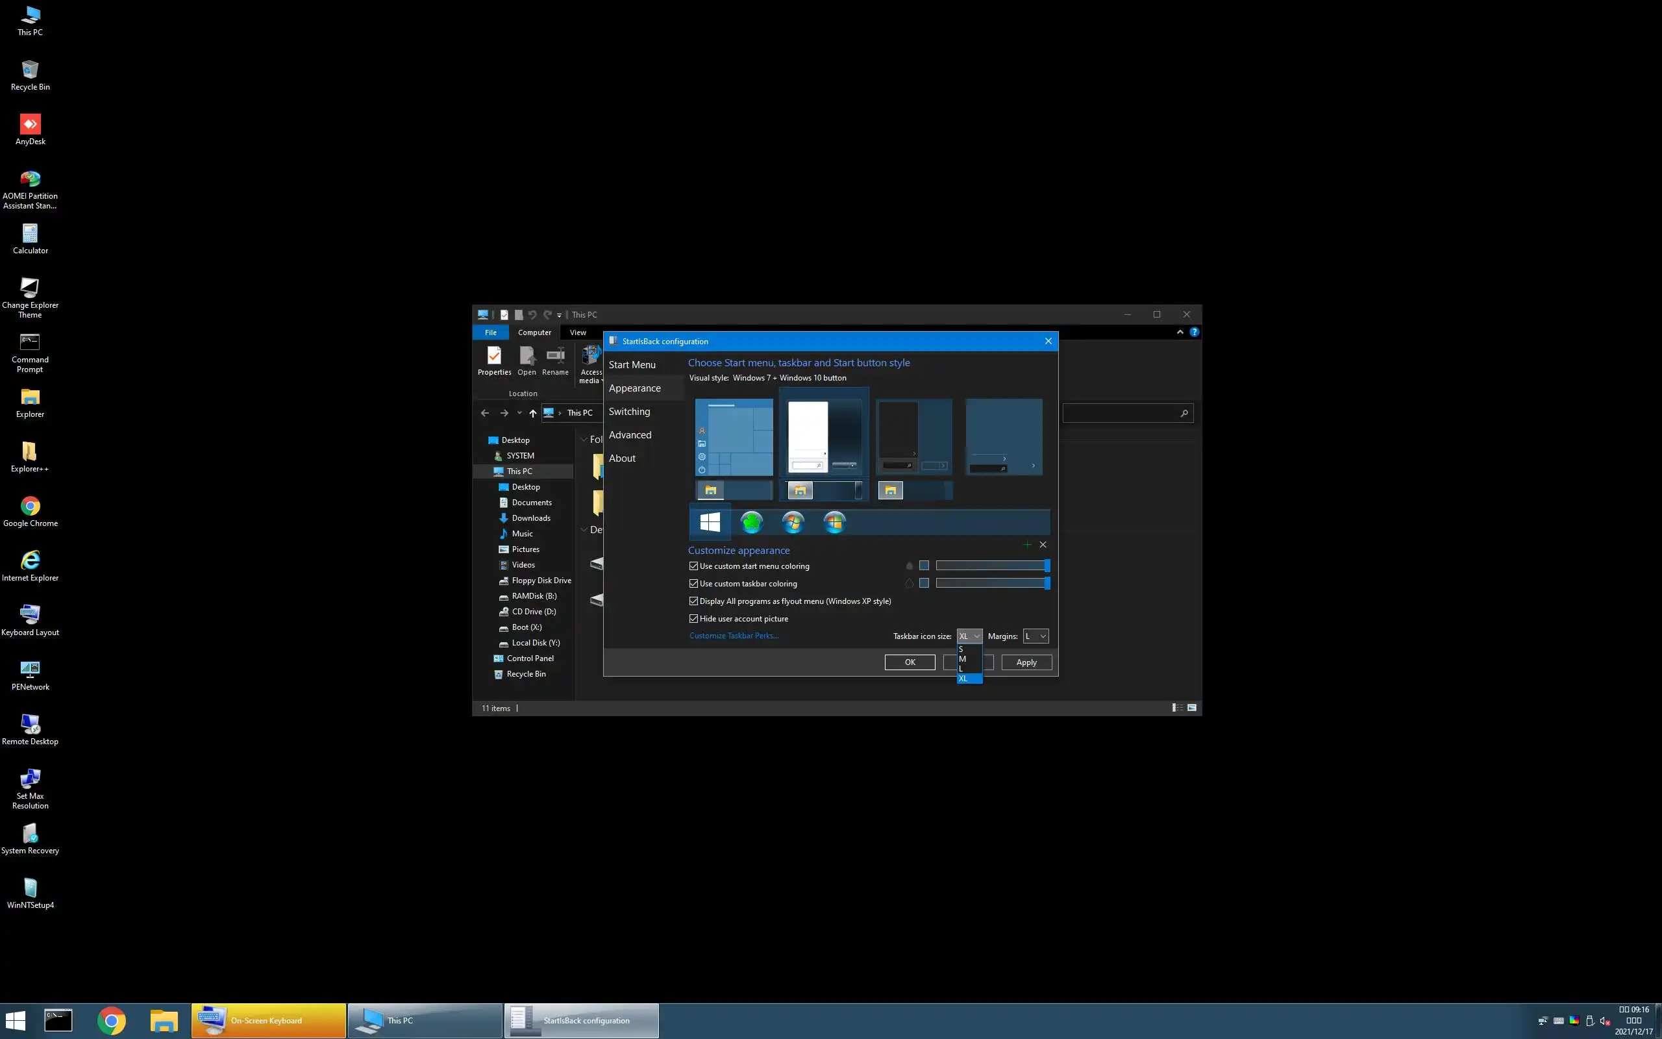
Task: Pick the white Windows 10 Start button
Action: (710, 523)
